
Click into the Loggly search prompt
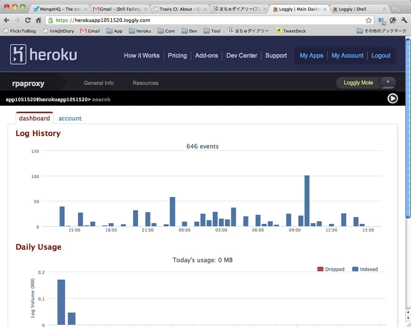tap(101, 100)
